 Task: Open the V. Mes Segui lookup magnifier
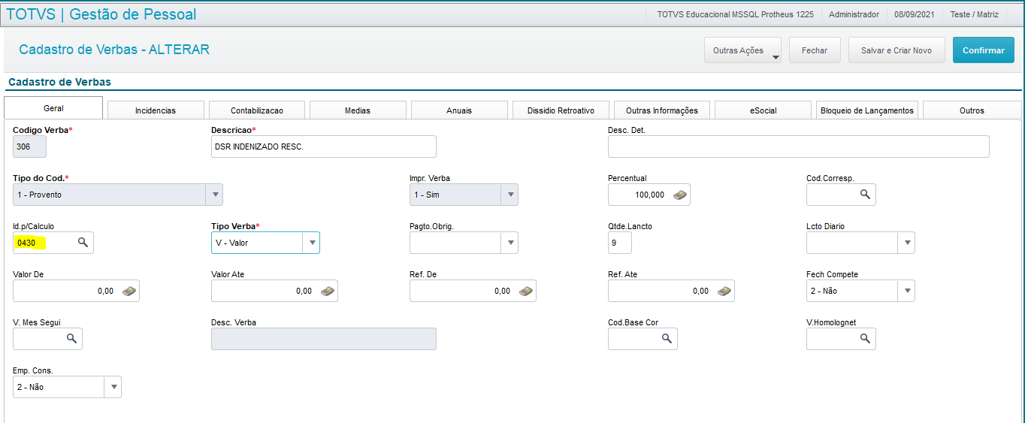pyautogui.click(x=71, y=339)
